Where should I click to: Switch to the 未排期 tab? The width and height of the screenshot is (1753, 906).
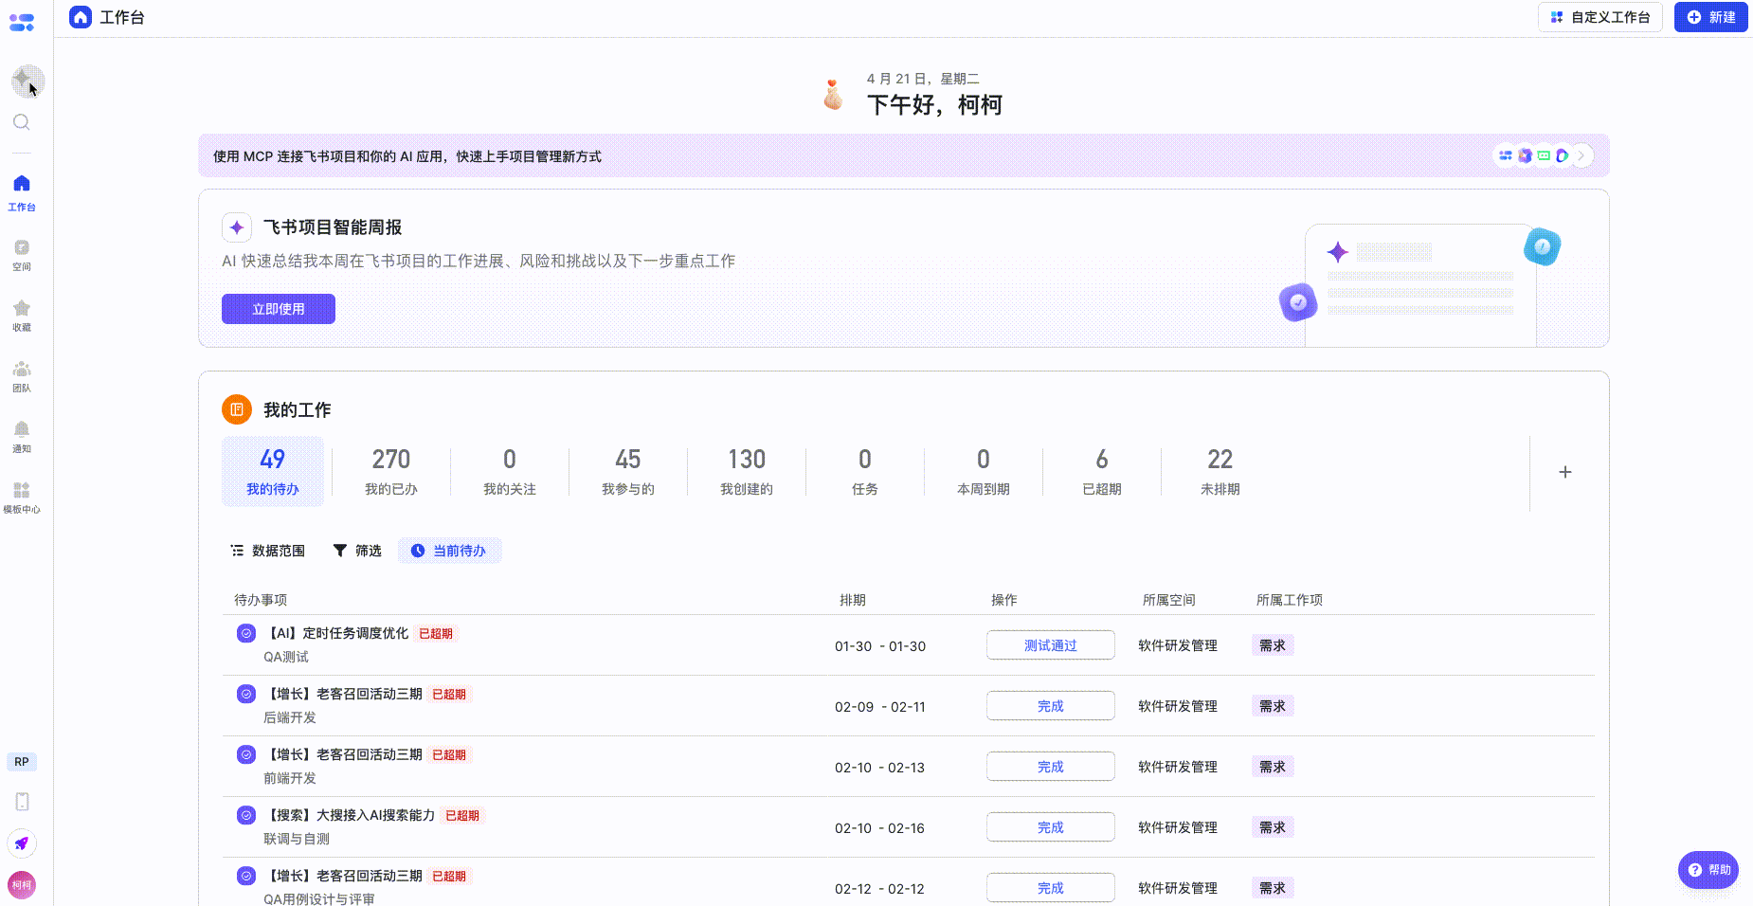(x=1220, y=471)
